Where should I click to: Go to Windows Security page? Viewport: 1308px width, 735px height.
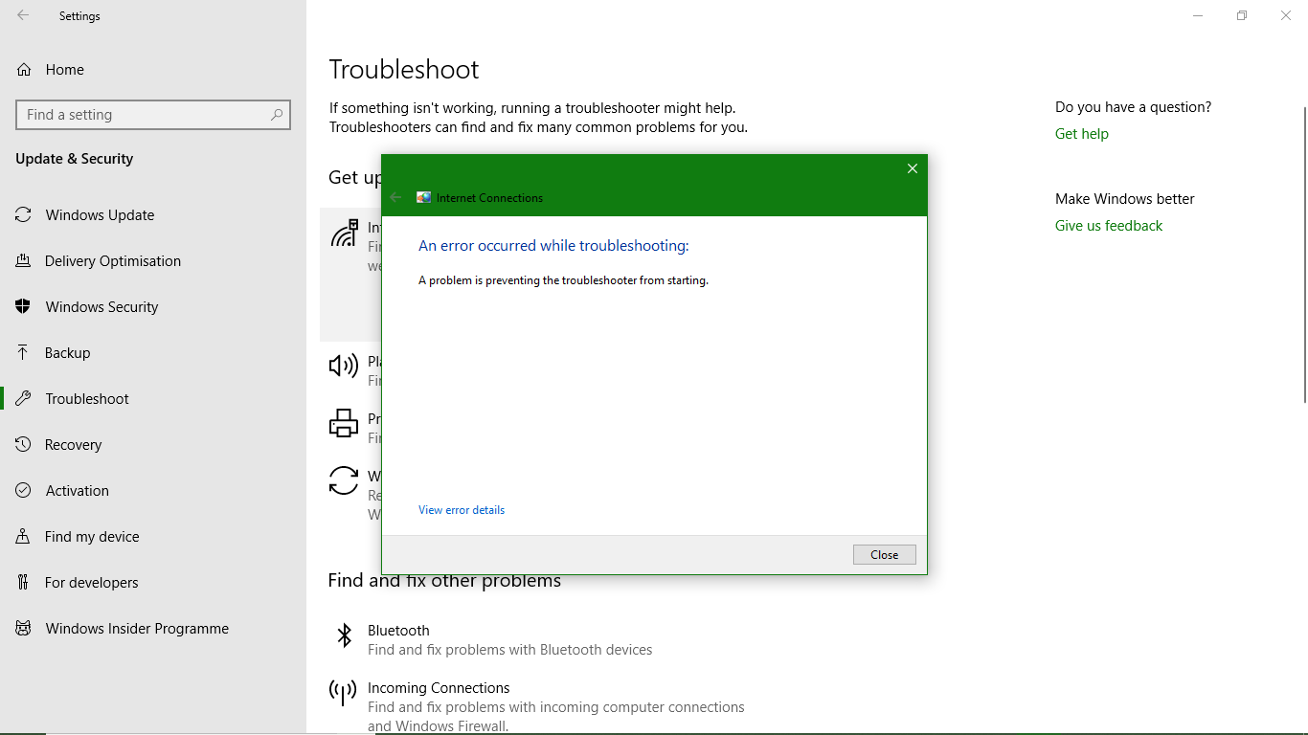pos(153,307)
